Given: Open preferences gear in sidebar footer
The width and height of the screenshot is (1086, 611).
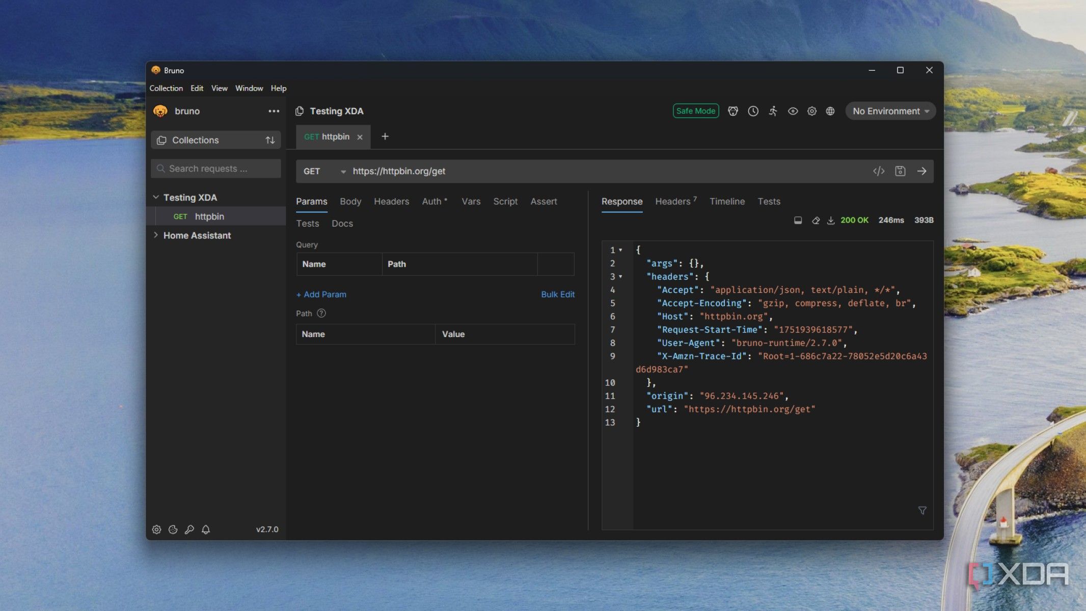Looking at the screenshot, I should click(x=156, y=530).
